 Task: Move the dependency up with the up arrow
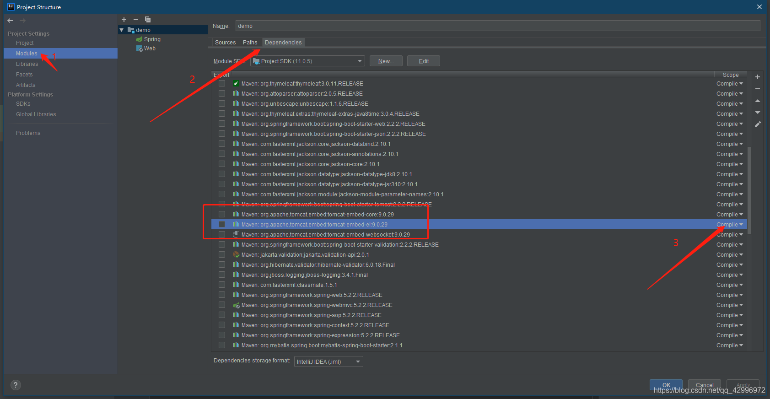[758, 101]
